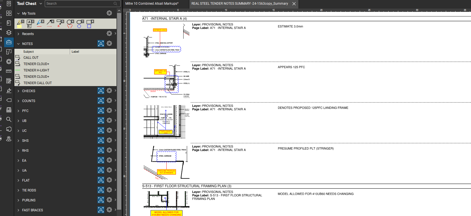Click the ESTIMATE 3.0mm markup thumbnail
The height and width of the screenshot is (216, 471).
click(166, 41)
